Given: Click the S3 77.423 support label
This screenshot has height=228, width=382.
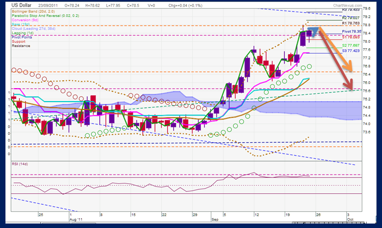Looking at the screenshot, I should click(351, 51).
